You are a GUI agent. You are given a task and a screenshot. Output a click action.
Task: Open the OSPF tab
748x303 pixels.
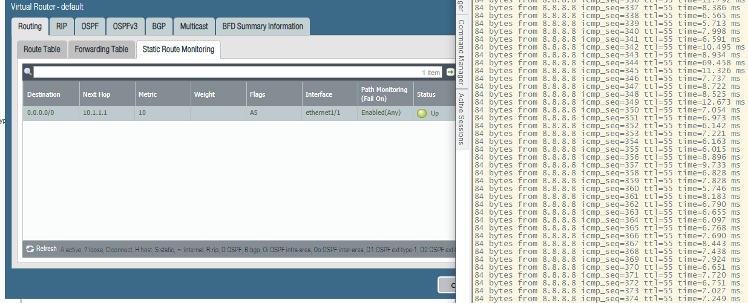[x=90, y=27]
